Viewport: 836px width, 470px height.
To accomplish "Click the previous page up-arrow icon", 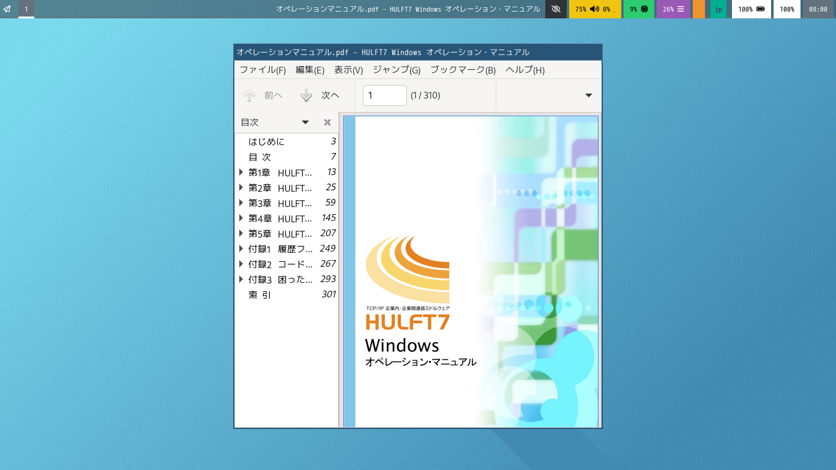I will (x=249, y=95).
